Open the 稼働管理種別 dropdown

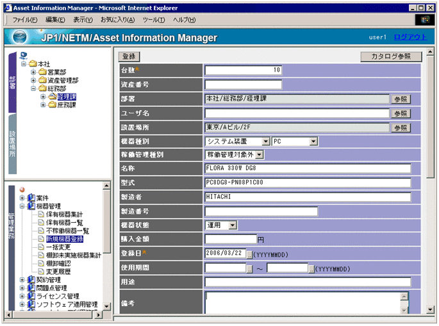coord(259,155)
